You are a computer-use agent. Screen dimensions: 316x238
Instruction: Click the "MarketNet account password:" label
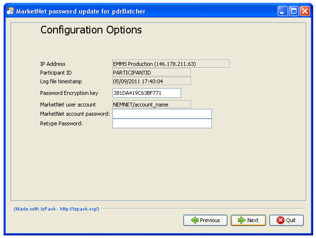(75, 114)
